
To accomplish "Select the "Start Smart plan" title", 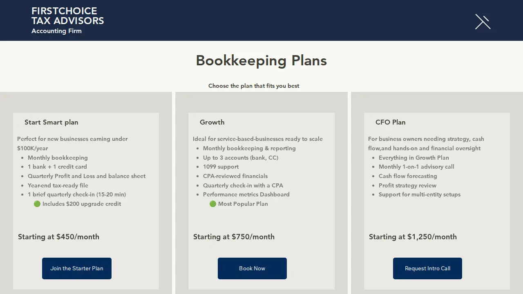I will (x=51, y=122).
